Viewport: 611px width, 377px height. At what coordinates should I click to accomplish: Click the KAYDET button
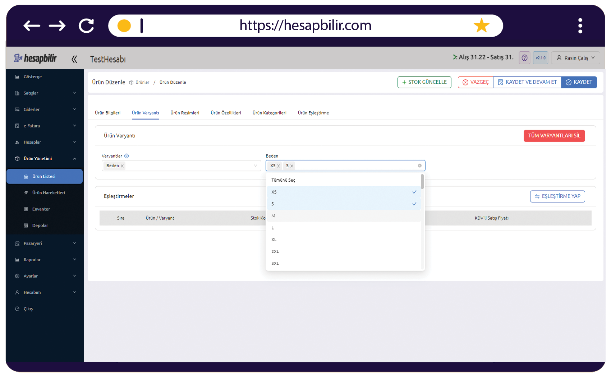click(x=579, y=82)
